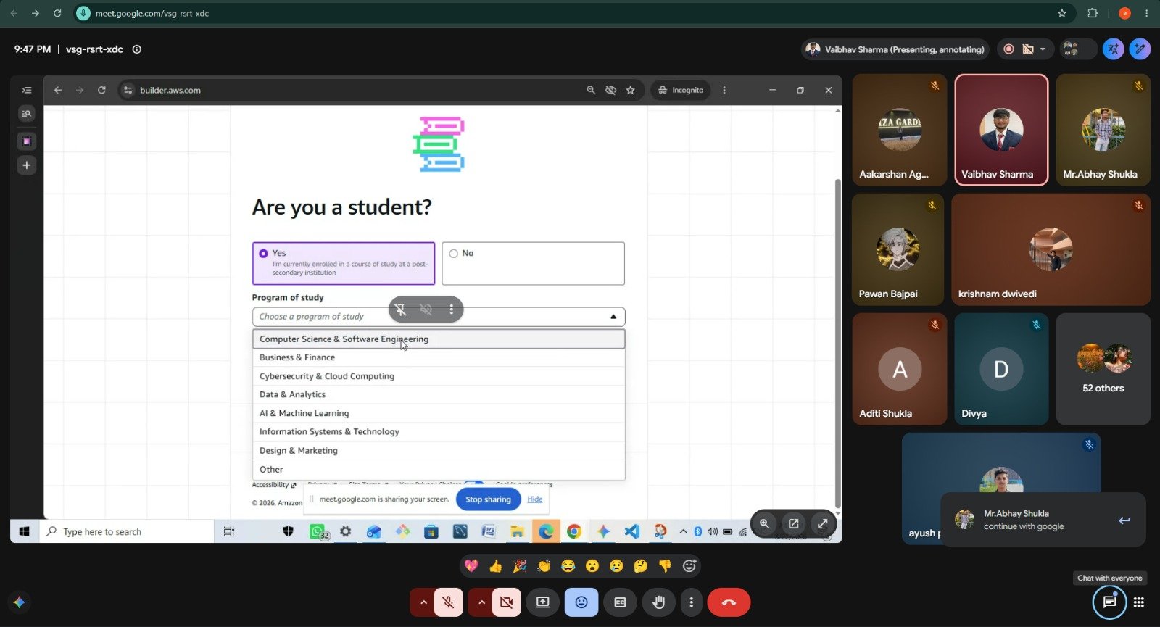The width and height of the screenshot is (1160, 627).
Task: Leave the call with the red hang-up button
Action: (729, 602)
